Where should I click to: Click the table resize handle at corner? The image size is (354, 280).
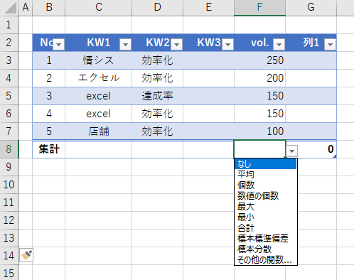[x=335, y=156]
